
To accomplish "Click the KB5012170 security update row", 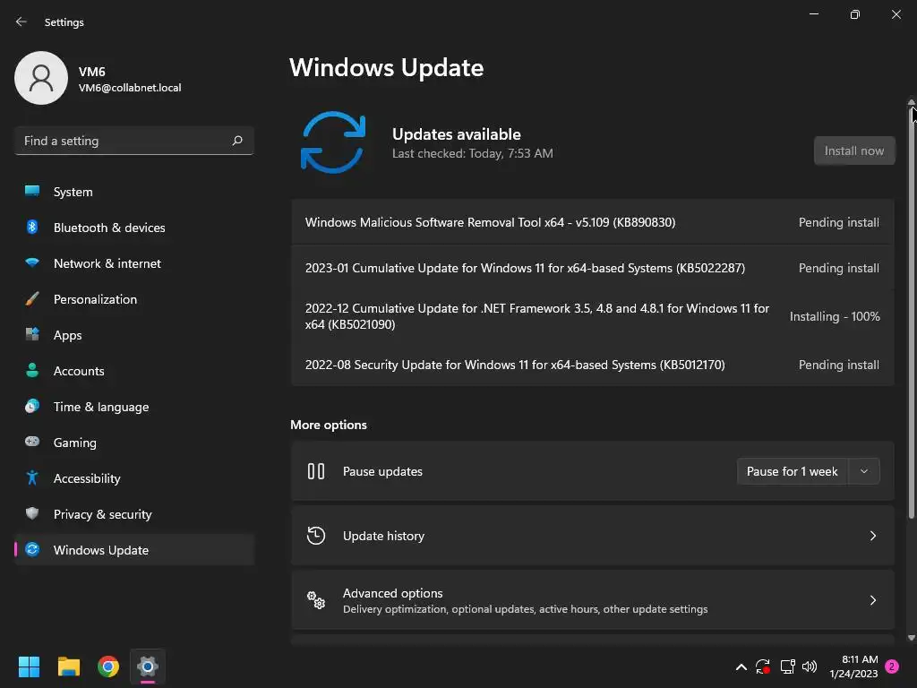I will (593, 365).
